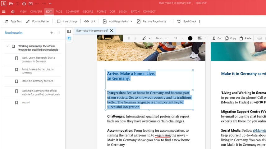Toggle the bookmarks panel icon
The image size is (266, 149).
tap(69, 39)
